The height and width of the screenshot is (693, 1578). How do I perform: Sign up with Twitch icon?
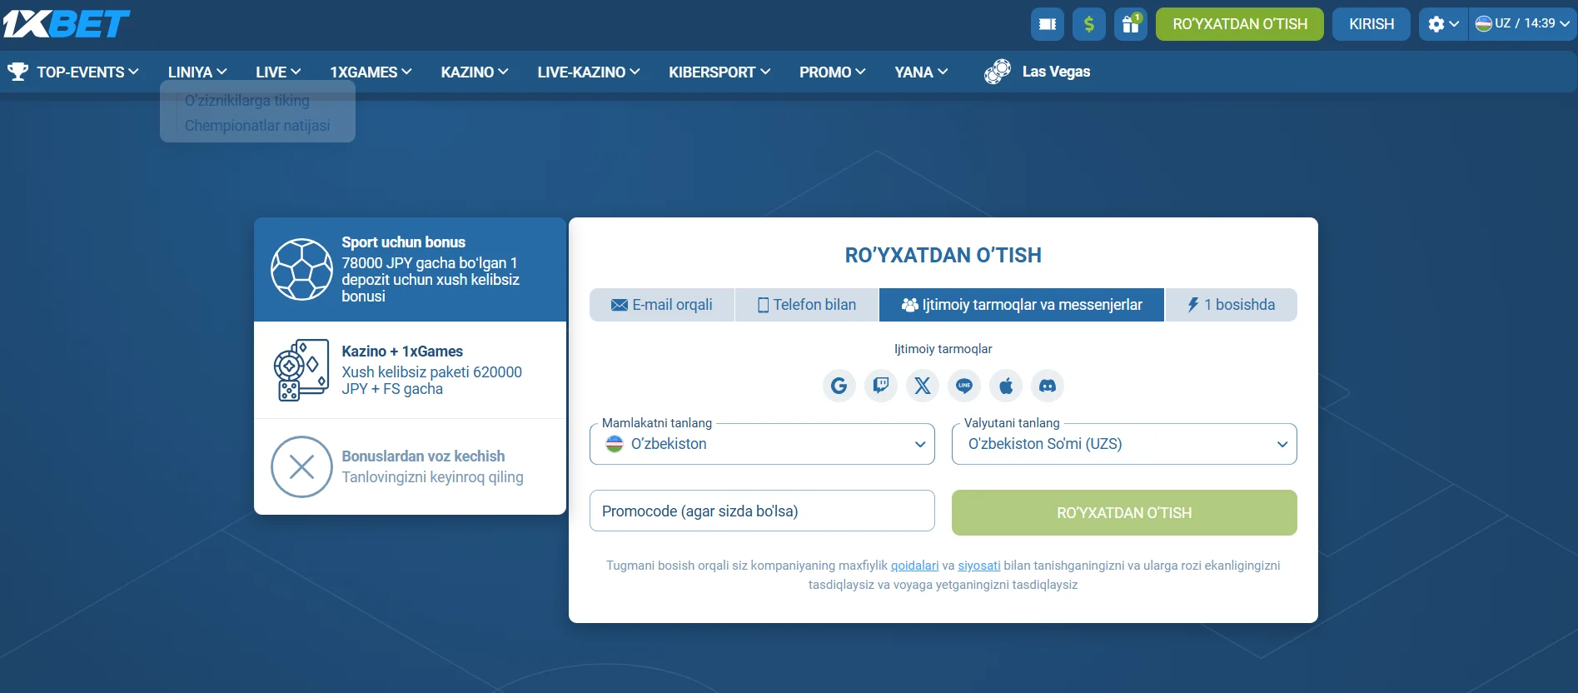click(881, 386)
